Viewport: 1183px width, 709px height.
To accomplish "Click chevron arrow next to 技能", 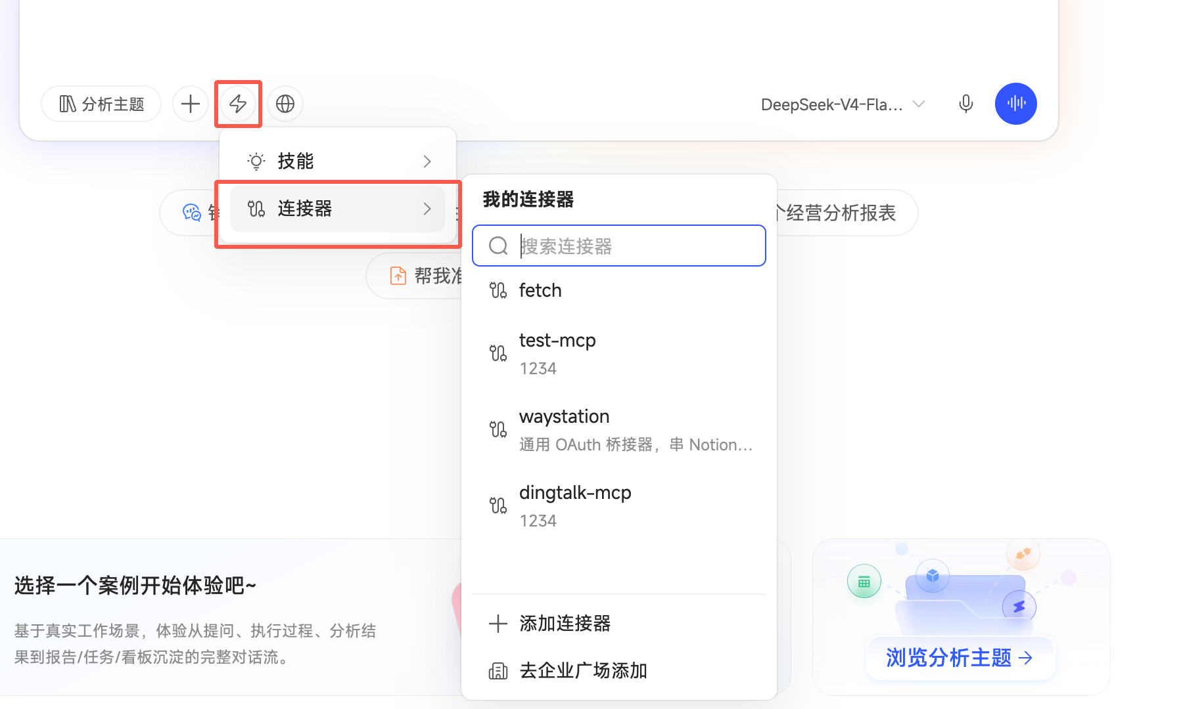I will click(427, 161).
